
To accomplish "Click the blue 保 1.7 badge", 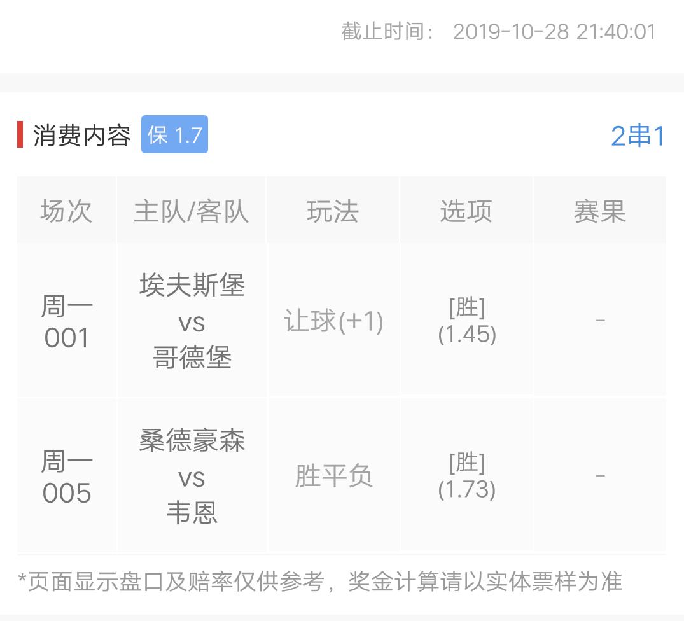I will pyautogui.click(x=174, y=134).
